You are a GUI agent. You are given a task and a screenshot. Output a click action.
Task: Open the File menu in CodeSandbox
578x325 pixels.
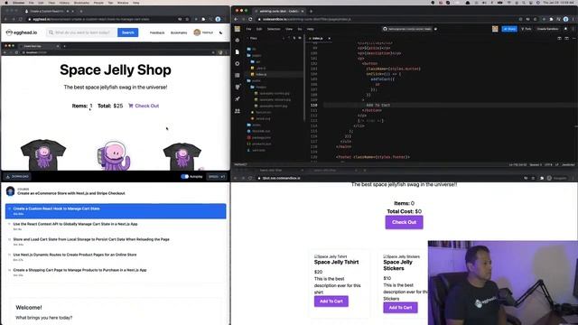click(x=249, y=29)
